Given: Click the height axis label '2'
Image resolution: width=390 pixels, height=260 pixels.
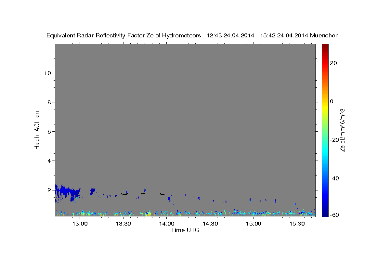Looking at the screenshot, I should click(x=49, y=190).
